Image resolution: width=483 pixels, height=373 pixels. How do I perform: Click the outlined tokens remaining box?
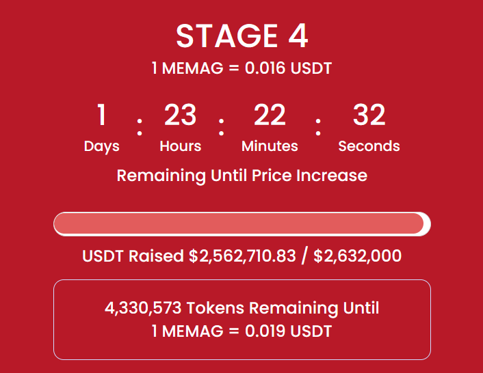click(242, 320)
